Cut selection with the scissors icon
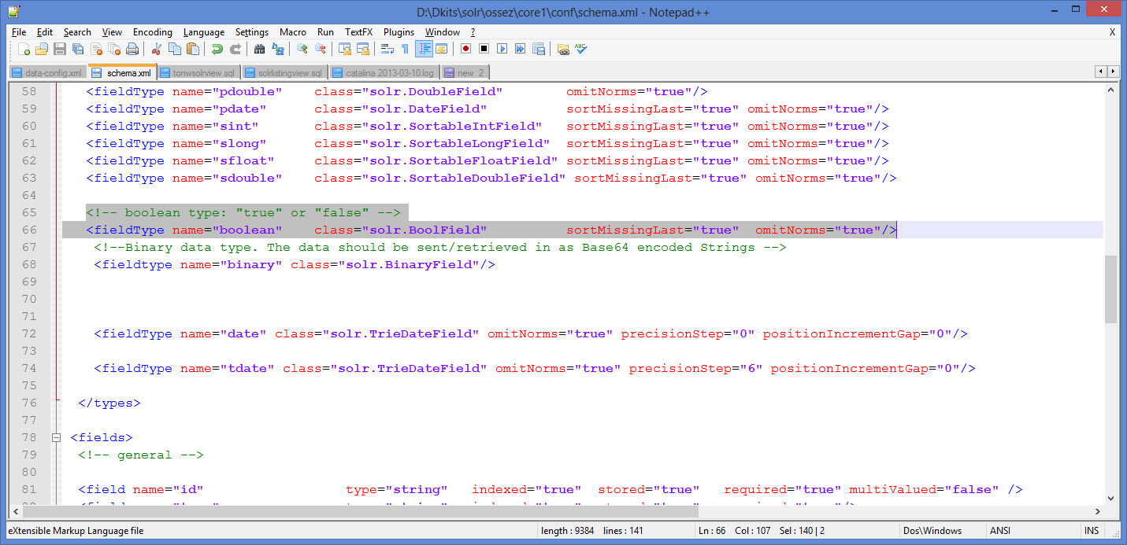Image resolution: width=1127 pixels, height=545 pixels. click(x=156, y=49)
